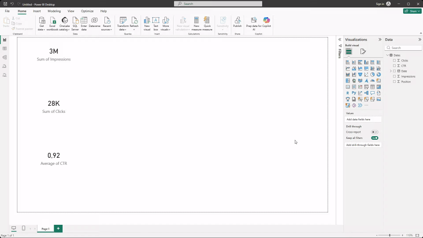Check the CTR field checkbox
The width and height of the screenshot is (423, 238).
point(394,66)
